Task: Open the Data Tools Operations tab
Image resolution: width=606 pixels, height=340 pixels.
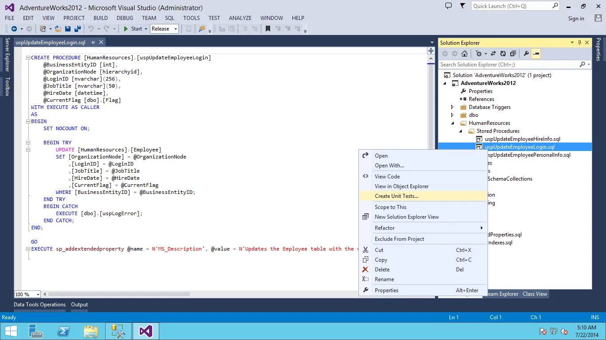Action: pyautogui.click(x=39, y=305)
